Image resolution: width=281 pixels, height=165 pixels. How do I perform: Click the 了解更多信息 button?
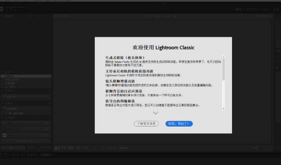pos(146,124)
